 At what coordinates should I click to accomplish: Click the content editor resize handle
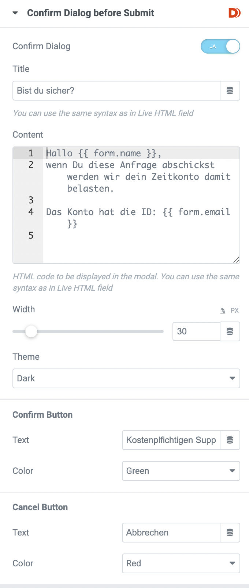click(x=236, y=260)
